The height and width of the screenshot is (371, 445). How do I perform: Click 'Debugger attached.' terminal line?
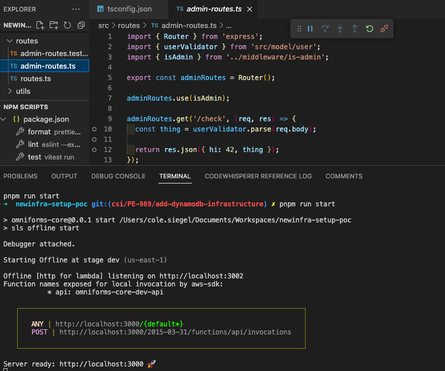39,244
